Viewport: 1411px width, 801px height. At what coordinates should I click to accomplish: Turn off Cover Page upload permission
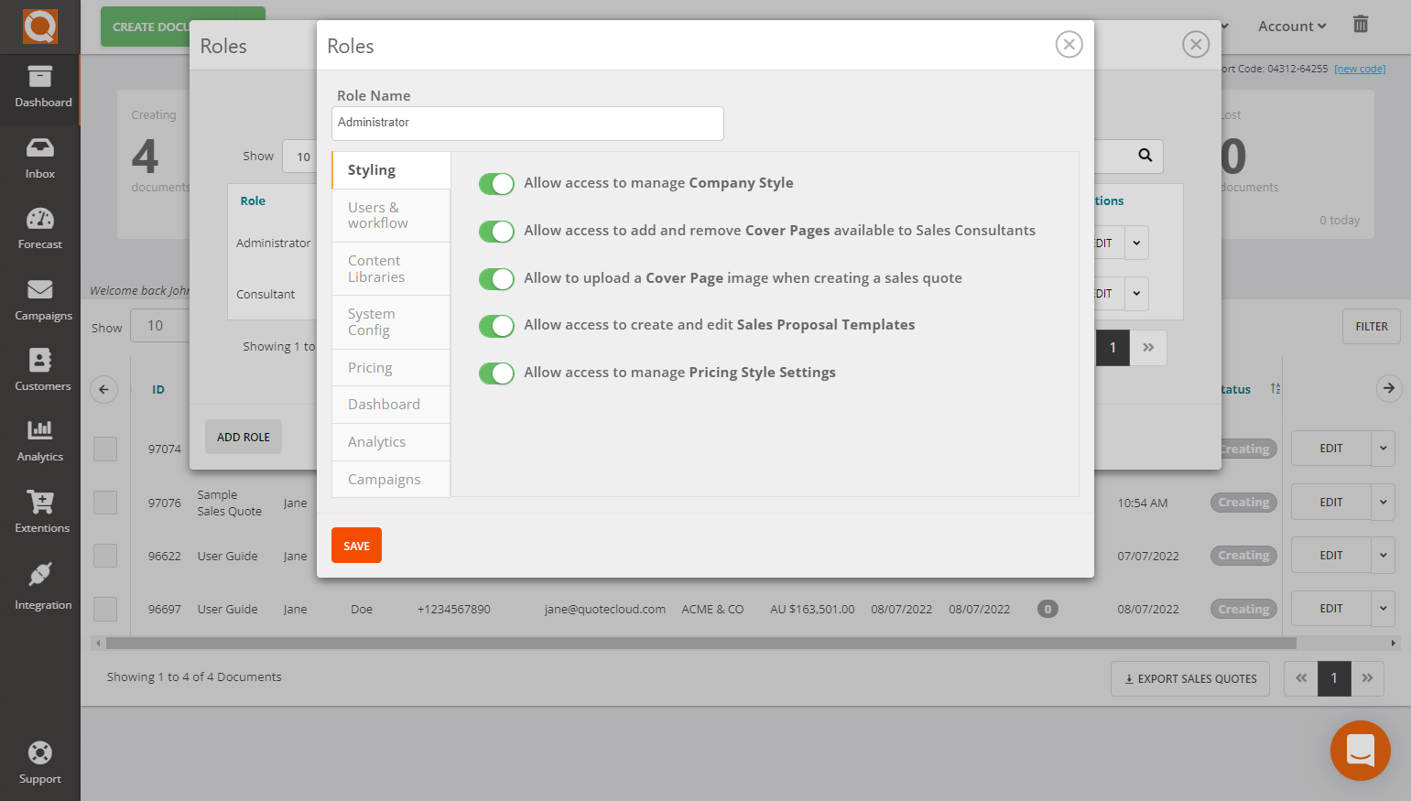click(x=496, y=278)
